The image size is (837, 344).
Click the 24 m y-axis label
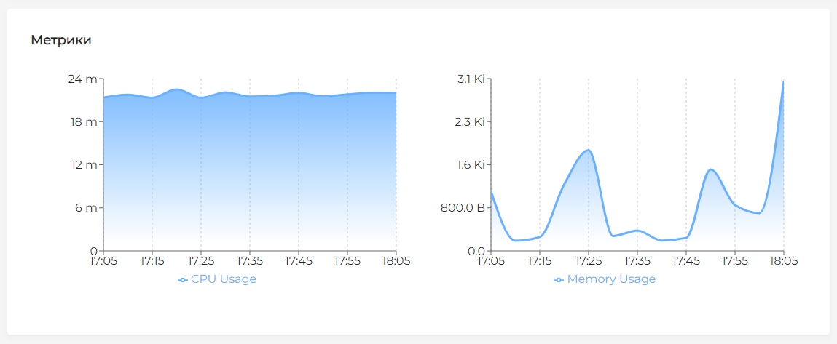click(82, 79)
